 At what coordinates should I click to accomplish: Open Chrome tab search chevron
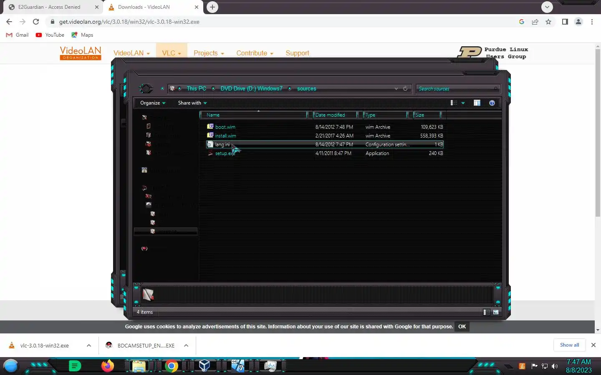547,7
